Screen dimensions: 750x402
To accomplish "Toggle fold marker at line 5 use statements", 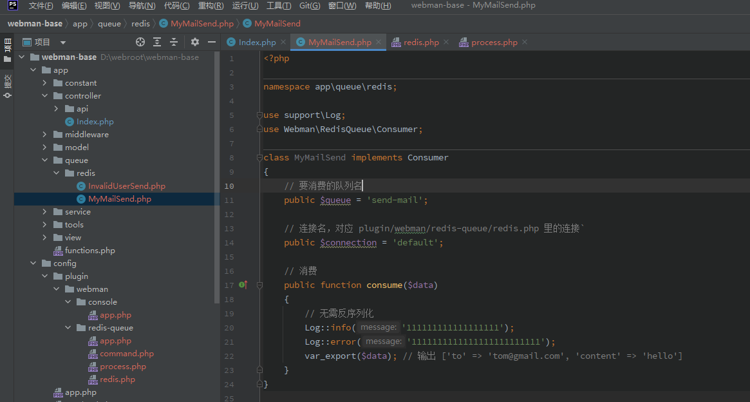I will click(259, 115).
